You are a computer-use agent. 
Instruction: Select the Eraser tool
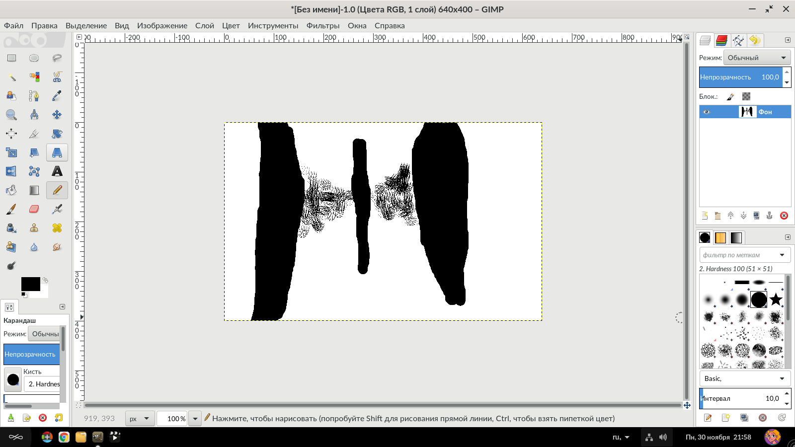point(34,209)
